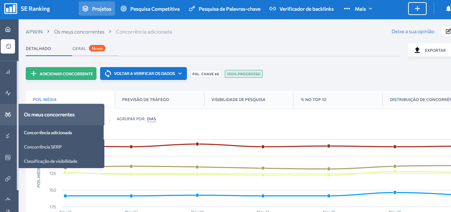Click the page search magnifier icon in sidebar

pyautogui.click(x=8, y=157)
